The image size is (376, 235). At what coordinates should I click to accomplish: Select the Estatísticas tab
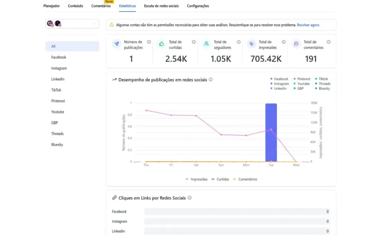coord(127,6)
